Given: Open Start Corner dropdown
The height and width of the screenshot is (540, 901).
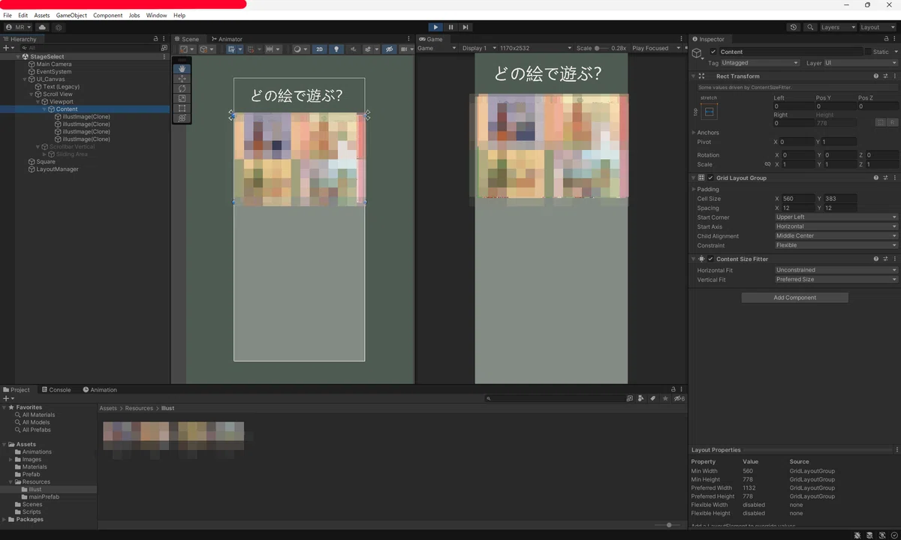Looking at the screenshot, I should (x=836, y=217).
